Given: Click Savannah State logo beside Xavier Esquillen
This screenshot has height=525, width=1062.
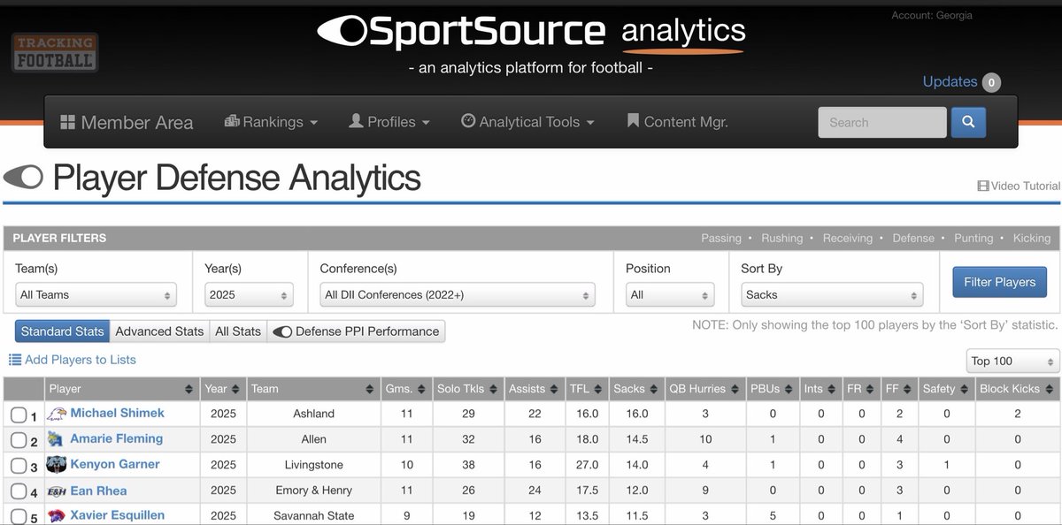Looking at the screenshot, I should click(56, 515).
